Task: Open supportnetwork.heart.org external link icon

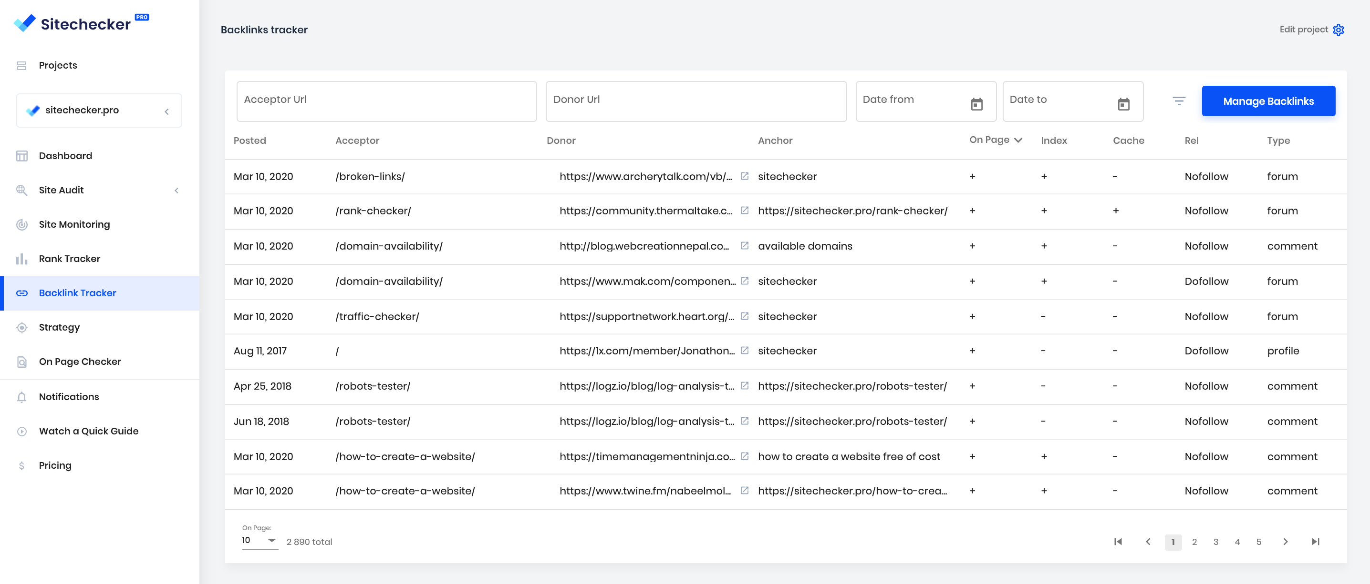Action: [x=745, y=316]
